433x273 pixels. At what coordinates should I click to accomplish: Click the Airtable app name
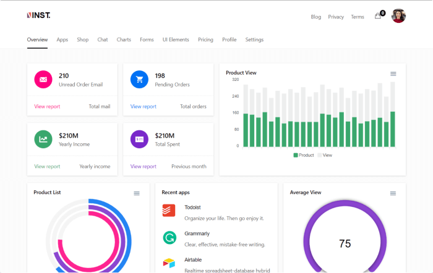(193, 260)
